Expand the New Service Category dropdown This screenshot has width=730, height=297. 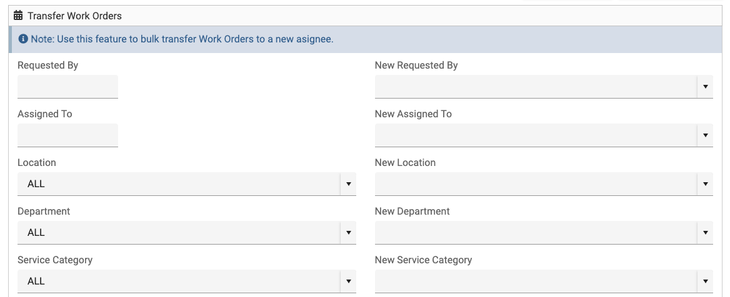(x=536, y=281)
